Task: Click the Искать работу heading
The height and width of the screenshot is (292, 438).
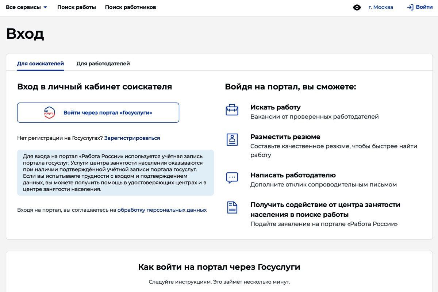Action: pos(276,107)
